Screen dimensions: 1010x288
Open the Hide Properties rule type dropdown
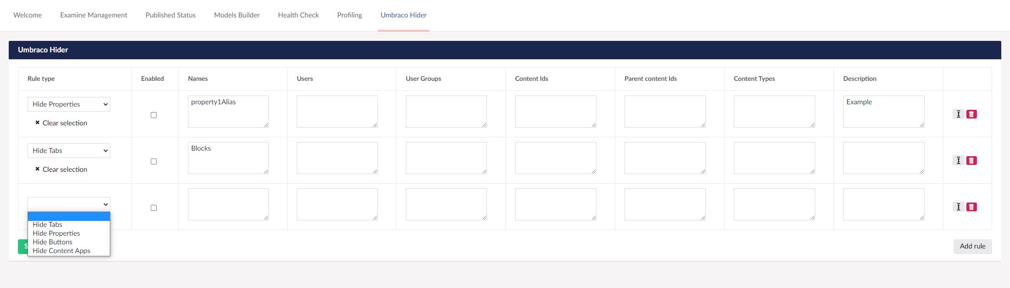pyautogui.click(x=69, y=104)
